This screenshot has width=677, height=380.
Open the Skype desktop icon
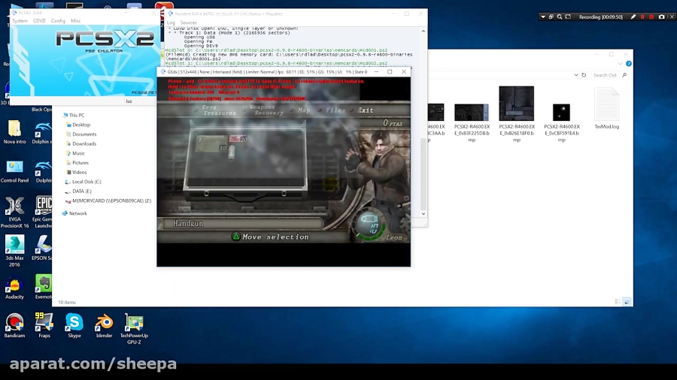pyautogui.click(x=74, y=326)
